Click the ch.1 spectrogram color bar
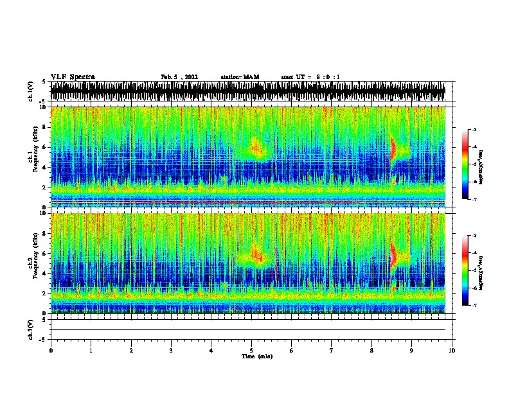The height and width of the screenshot is (393, 509). [x=465, y=164]
